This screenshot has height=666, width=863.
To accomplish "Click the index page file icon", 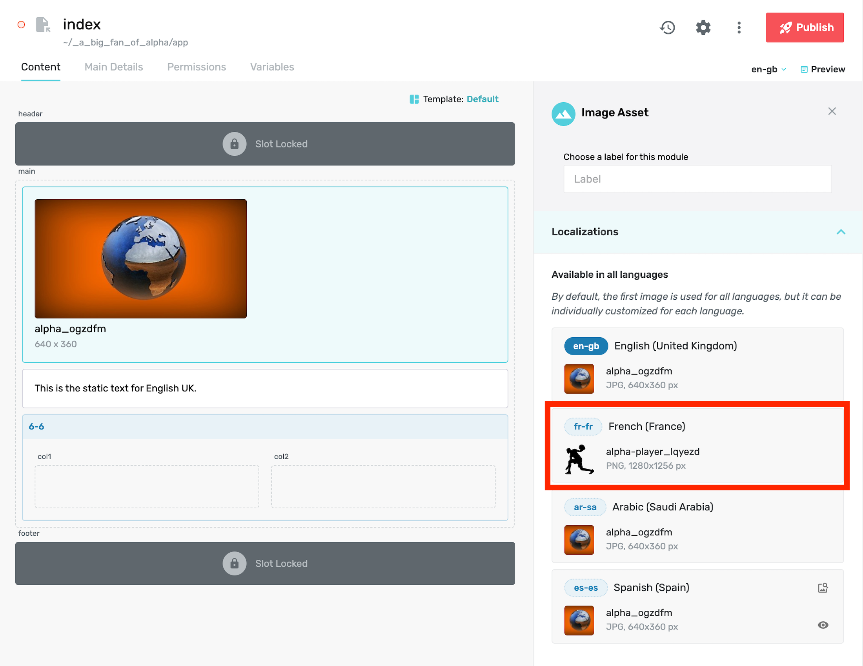I will pyautogui.click(x=43, y=24).
